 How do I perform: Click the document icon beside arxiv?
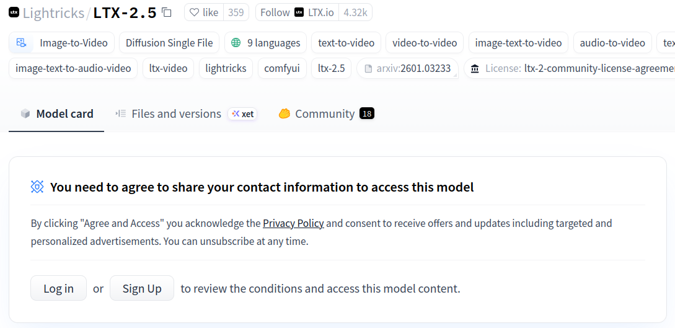[x=368, y=68]
